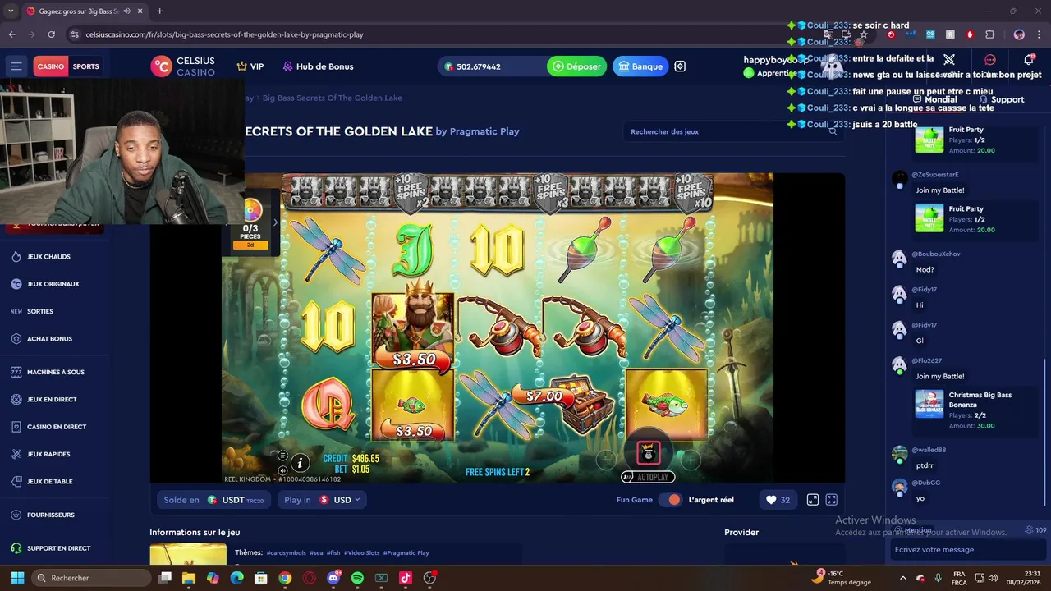Switch to the SPORTS tab
This screenshot has height=591, width=1051.
[x=85, y=66]
